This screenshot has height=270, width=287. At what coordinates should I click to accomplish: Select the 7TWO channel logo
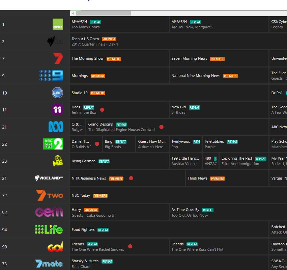49,195
